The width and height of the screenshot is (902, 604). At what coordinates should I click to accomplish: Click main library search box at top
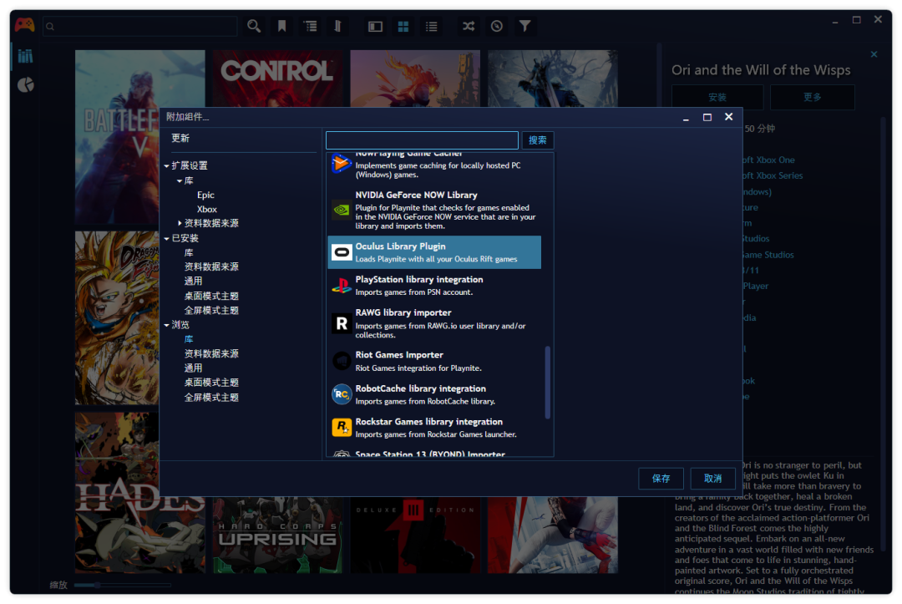pyautogui.click(x=139, y=27)
